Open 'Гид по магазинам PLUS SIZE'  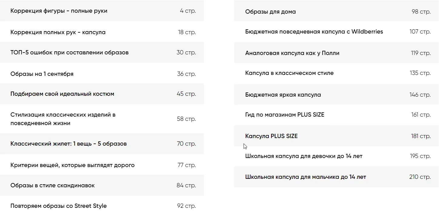point(284,115)
